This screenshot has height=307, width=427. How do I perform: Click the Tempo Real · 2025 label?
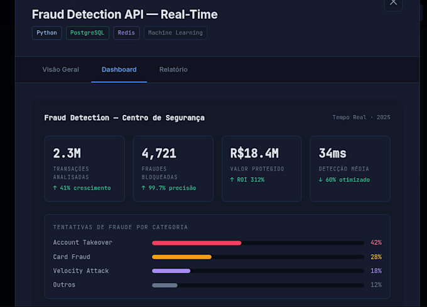coord(361,117)
